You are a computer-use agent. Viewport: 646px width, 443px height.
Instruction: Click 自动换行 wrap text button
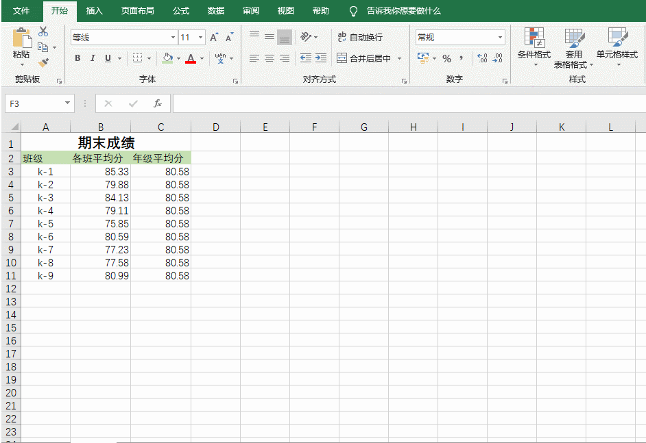(x=360, y=38)
